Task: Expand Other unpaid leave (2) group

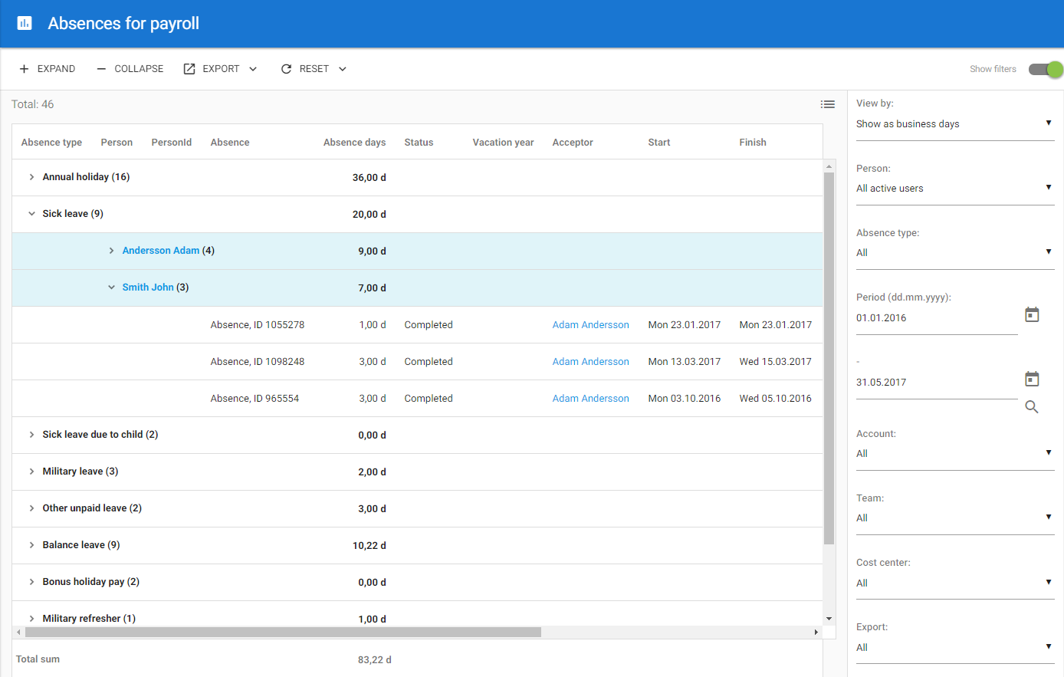Action: 31,508
